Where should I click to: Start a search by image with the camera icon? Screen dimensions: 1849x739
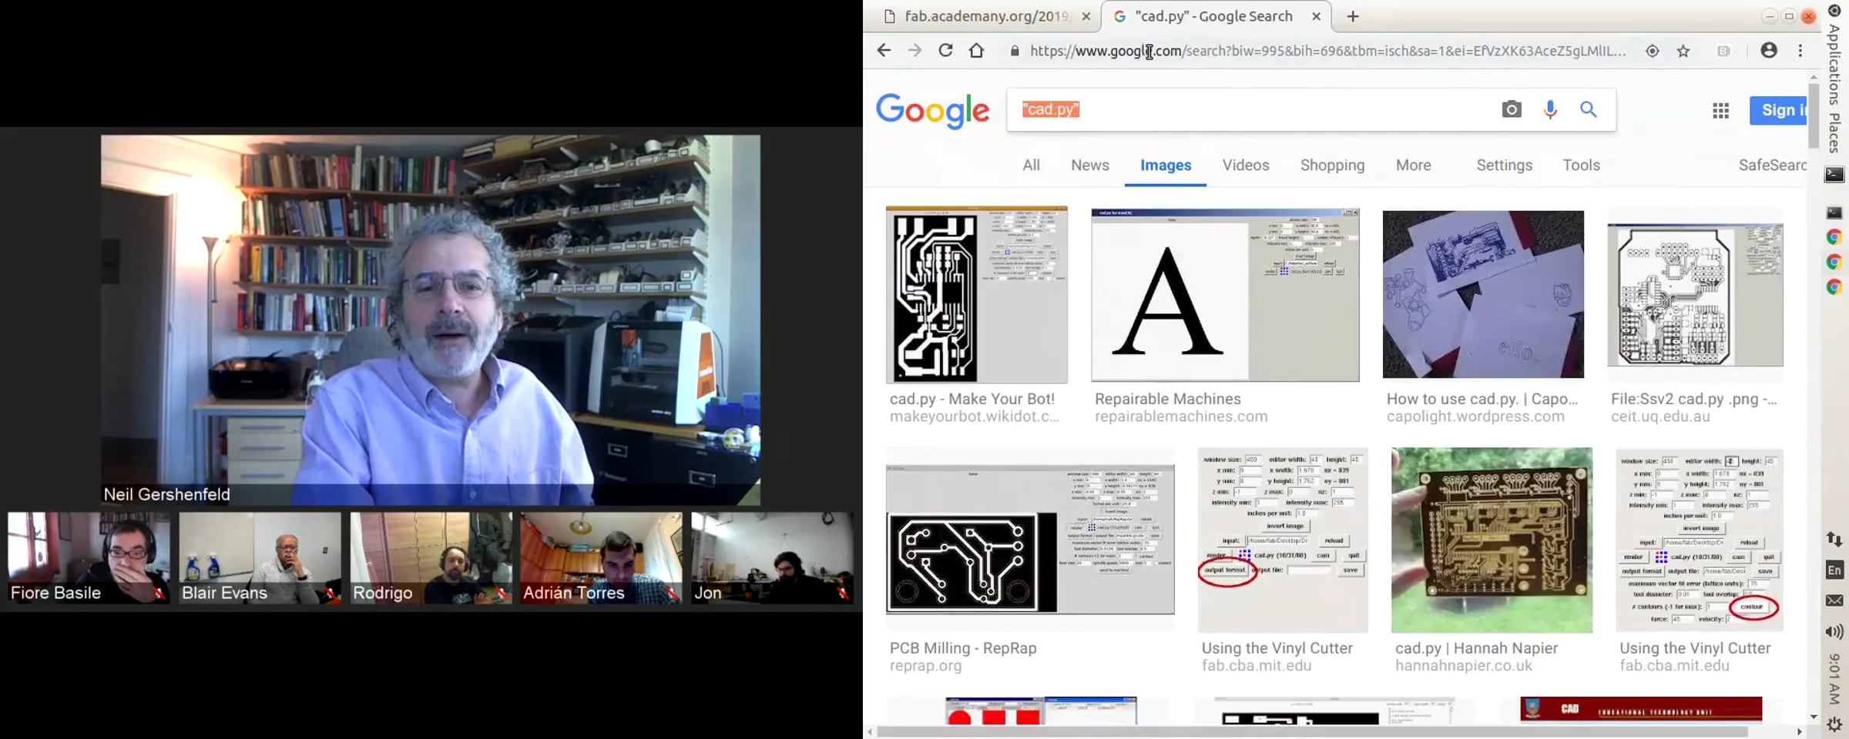pyautogui.click(x=1512, y=109)
